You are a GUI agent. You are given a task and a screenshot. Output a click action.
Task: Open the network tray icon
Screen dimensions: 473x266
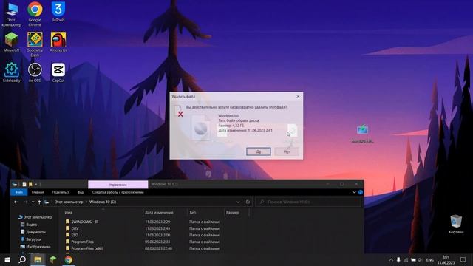[x=406, y=259]
